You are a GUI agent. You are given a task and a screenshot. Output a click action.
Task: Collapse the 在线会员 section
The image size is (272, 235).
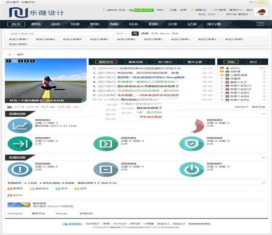[x=264, y=183]
